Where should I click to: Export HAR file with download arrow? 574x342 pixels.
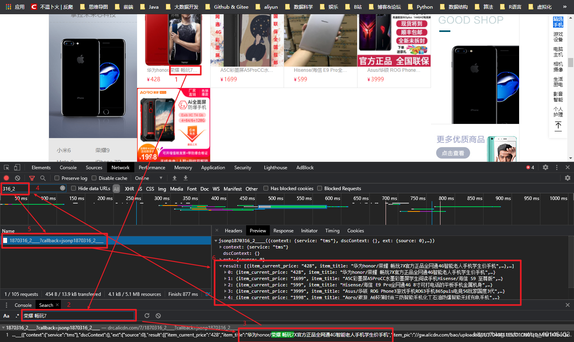click(x=185, y=178)
